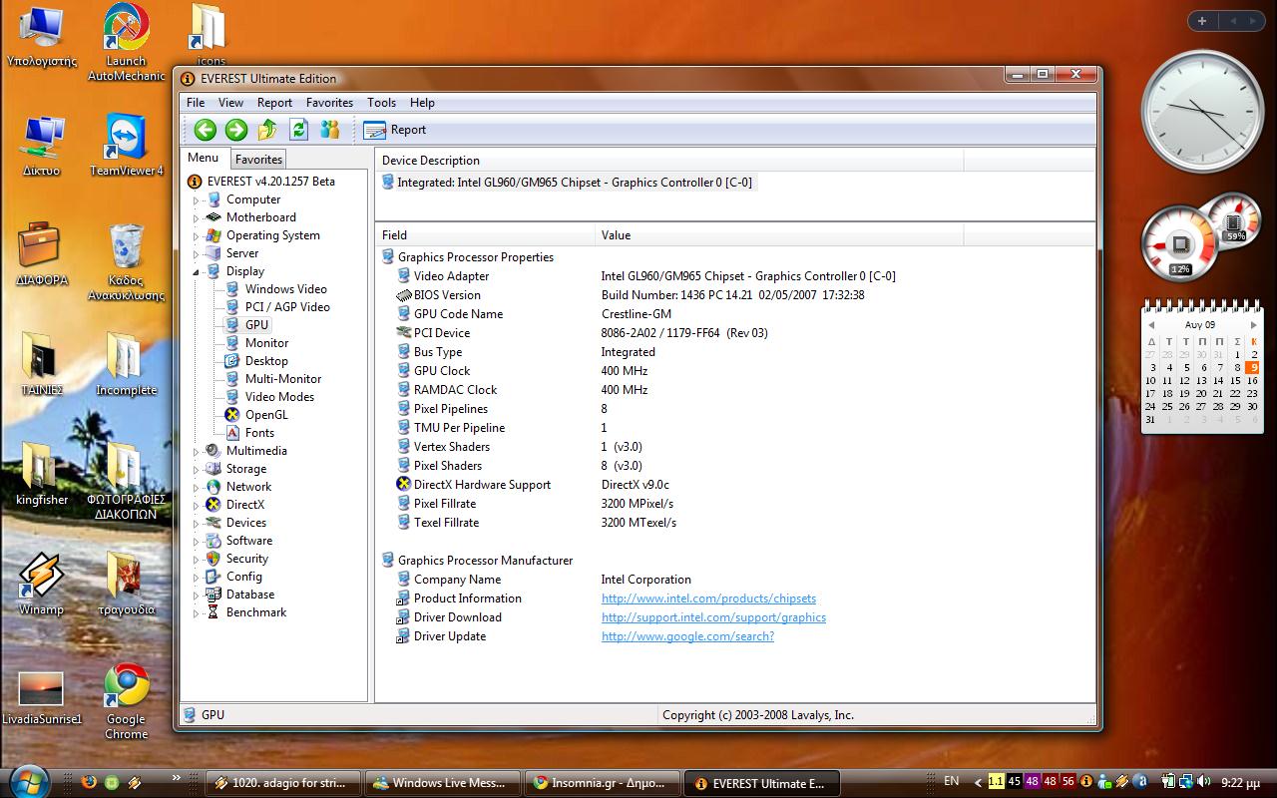Image resolution: width=1277 pixels, height=798 pixels.
Task: Click the Users icon in toolbar
Action: click(x=329, y=130)
